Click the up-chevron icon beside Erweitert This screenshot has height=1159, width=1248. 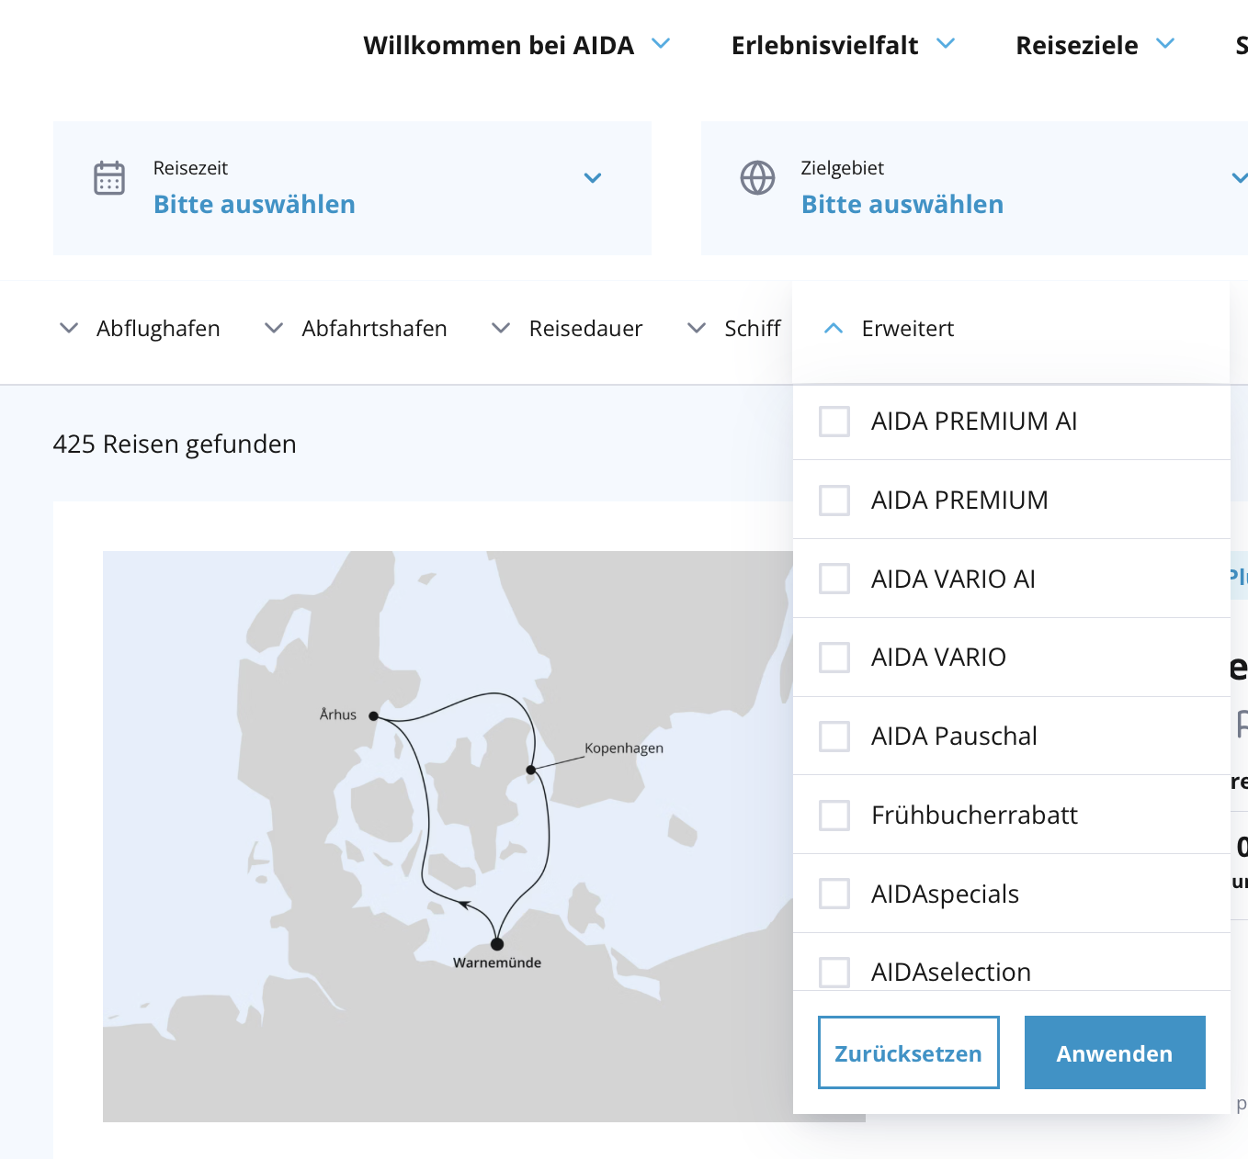tap(834, 329)
